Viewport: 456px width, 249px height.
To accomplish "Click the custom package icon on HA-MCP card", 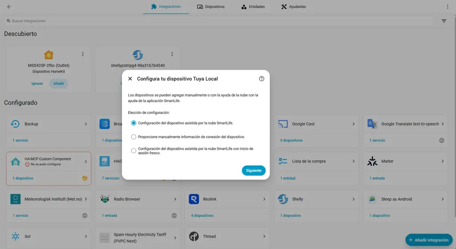I will tap(85, 178).
